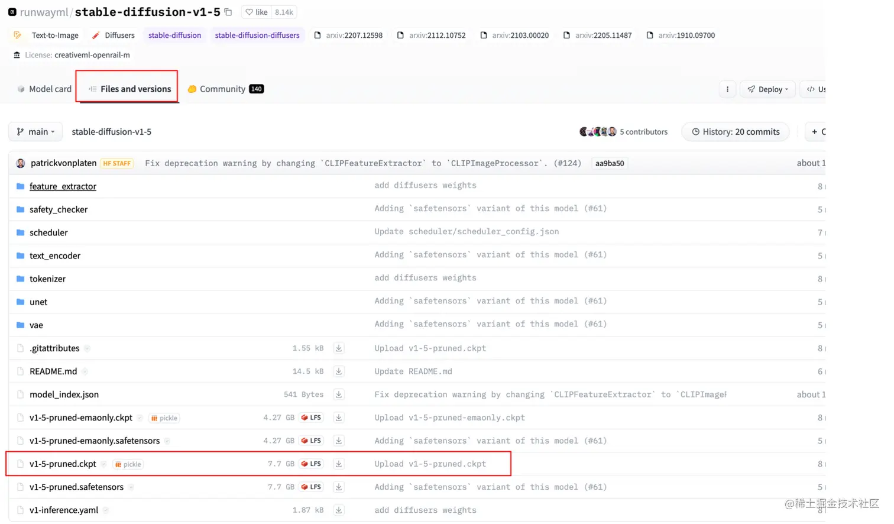The image size is (894, 524).
Task: Switch to the Files and versions tab
Action: [129, 89]
